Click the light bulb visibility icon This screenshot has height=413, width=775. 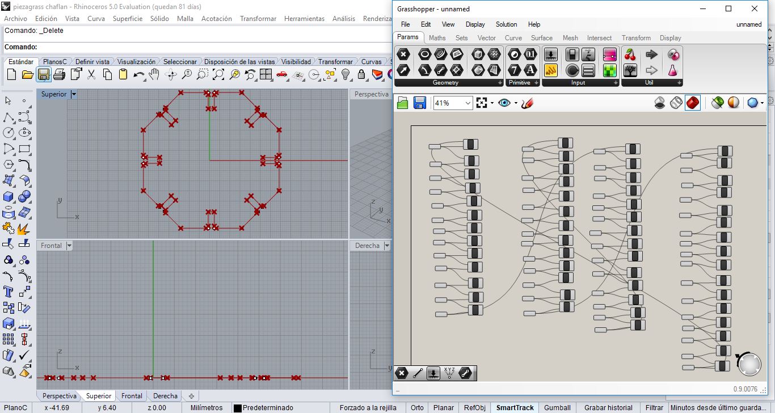[346, 74]
